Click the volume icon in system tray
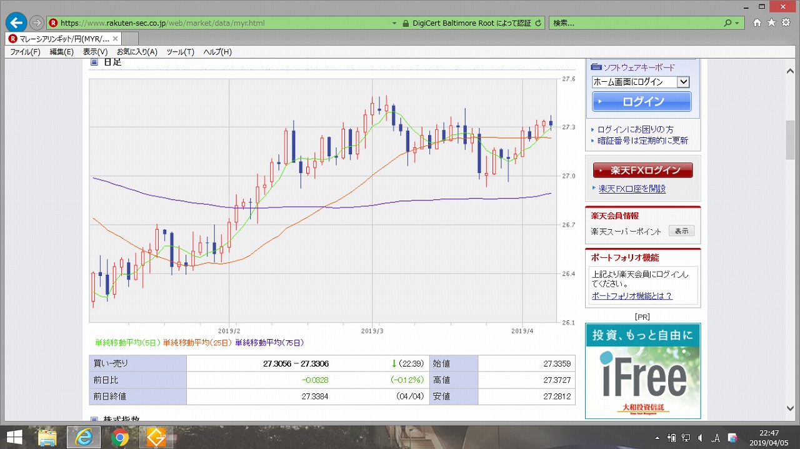 700,438
